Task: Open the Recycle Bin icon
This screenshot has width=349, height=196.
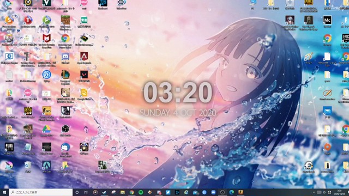Action: pos(28,166)
